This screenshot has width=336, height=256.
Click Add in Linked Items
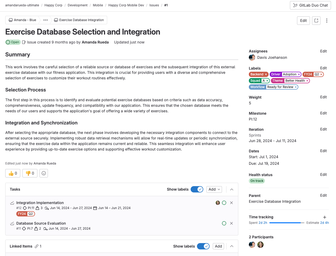218,246
